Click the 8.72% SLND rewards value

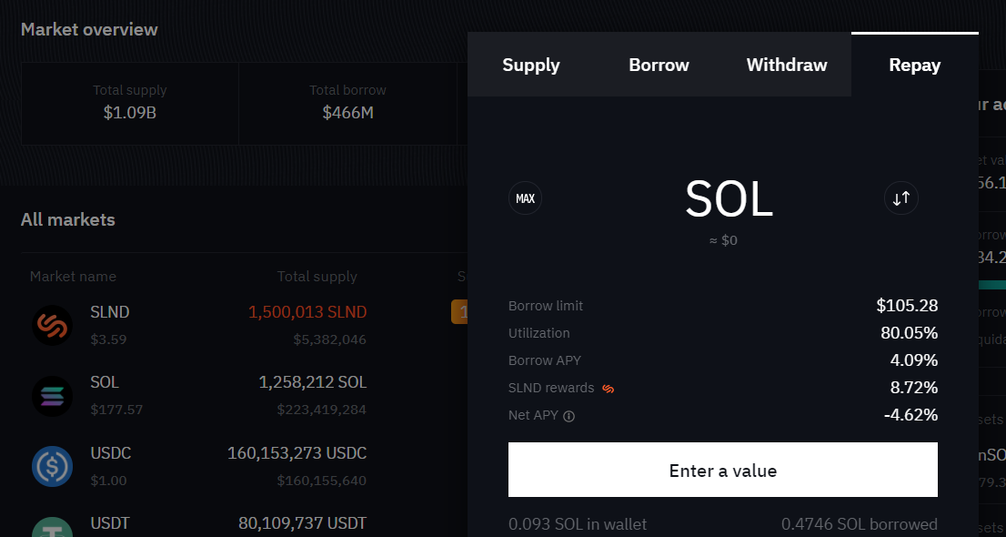[913, 388]
